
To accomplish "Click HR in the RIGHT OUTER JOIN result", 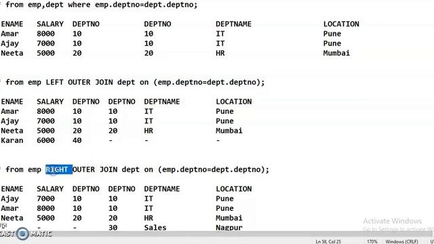I will tap(149, 218).
